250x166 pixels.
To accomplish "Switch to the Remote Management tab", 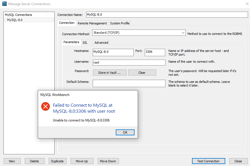I will (x=92, y=23).
